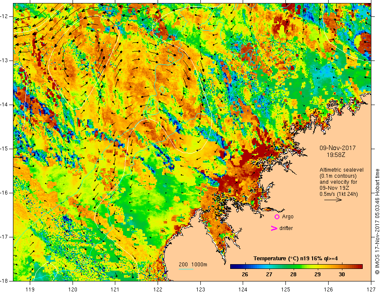Click the longitude axis label 126
The image size is (380, 294).
click(x=328, y=289)
